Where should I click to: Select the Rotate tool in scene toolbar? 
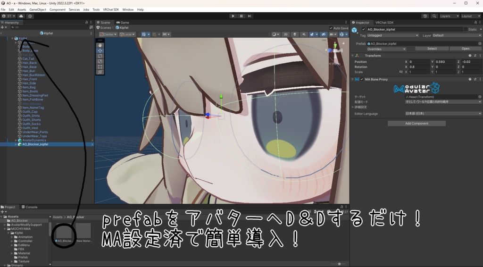pyautogui.click(x=100, y=56)
